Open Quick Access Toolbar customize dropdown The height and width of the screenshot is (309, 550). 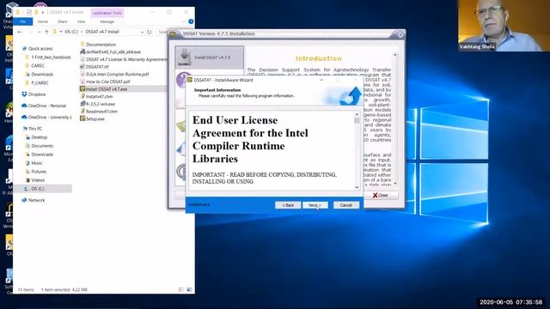[x=42, y=12]
